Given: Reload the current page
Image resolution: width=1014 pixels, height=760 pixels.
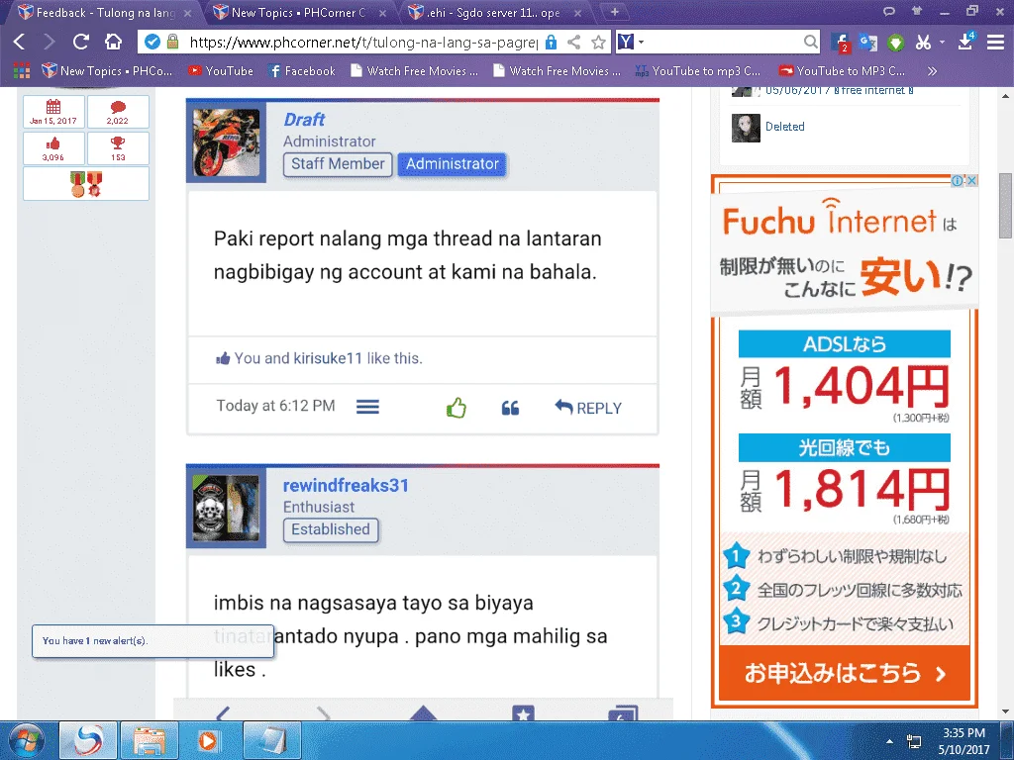Looking at the screenshot, I should [x=81, y=43].
